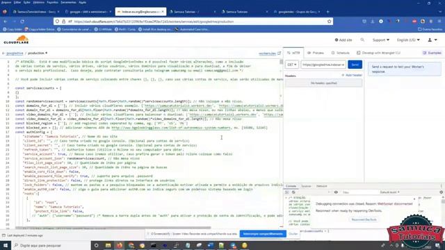This screenshot has width=445, height=250.
Task: Open the Outros favoritos bookmarks folder
Action: click(x=430, y=29)
